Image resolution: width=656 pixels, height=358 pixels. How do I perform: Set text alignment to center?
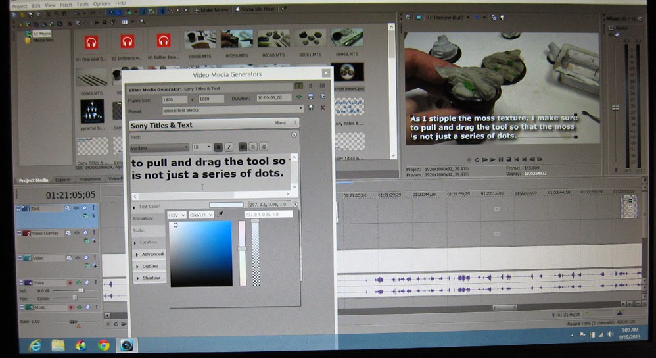pyautogui.click(x=253, y=147)
